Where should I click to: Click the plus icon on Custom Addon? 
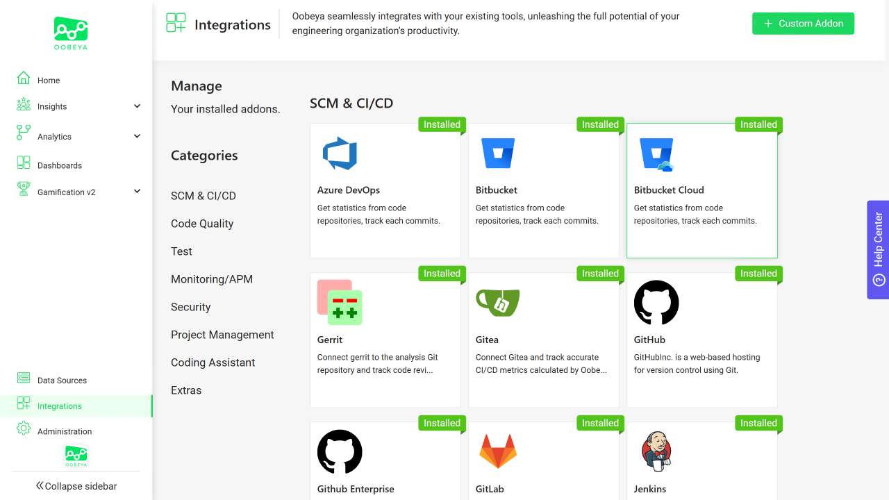pos(768,24)
